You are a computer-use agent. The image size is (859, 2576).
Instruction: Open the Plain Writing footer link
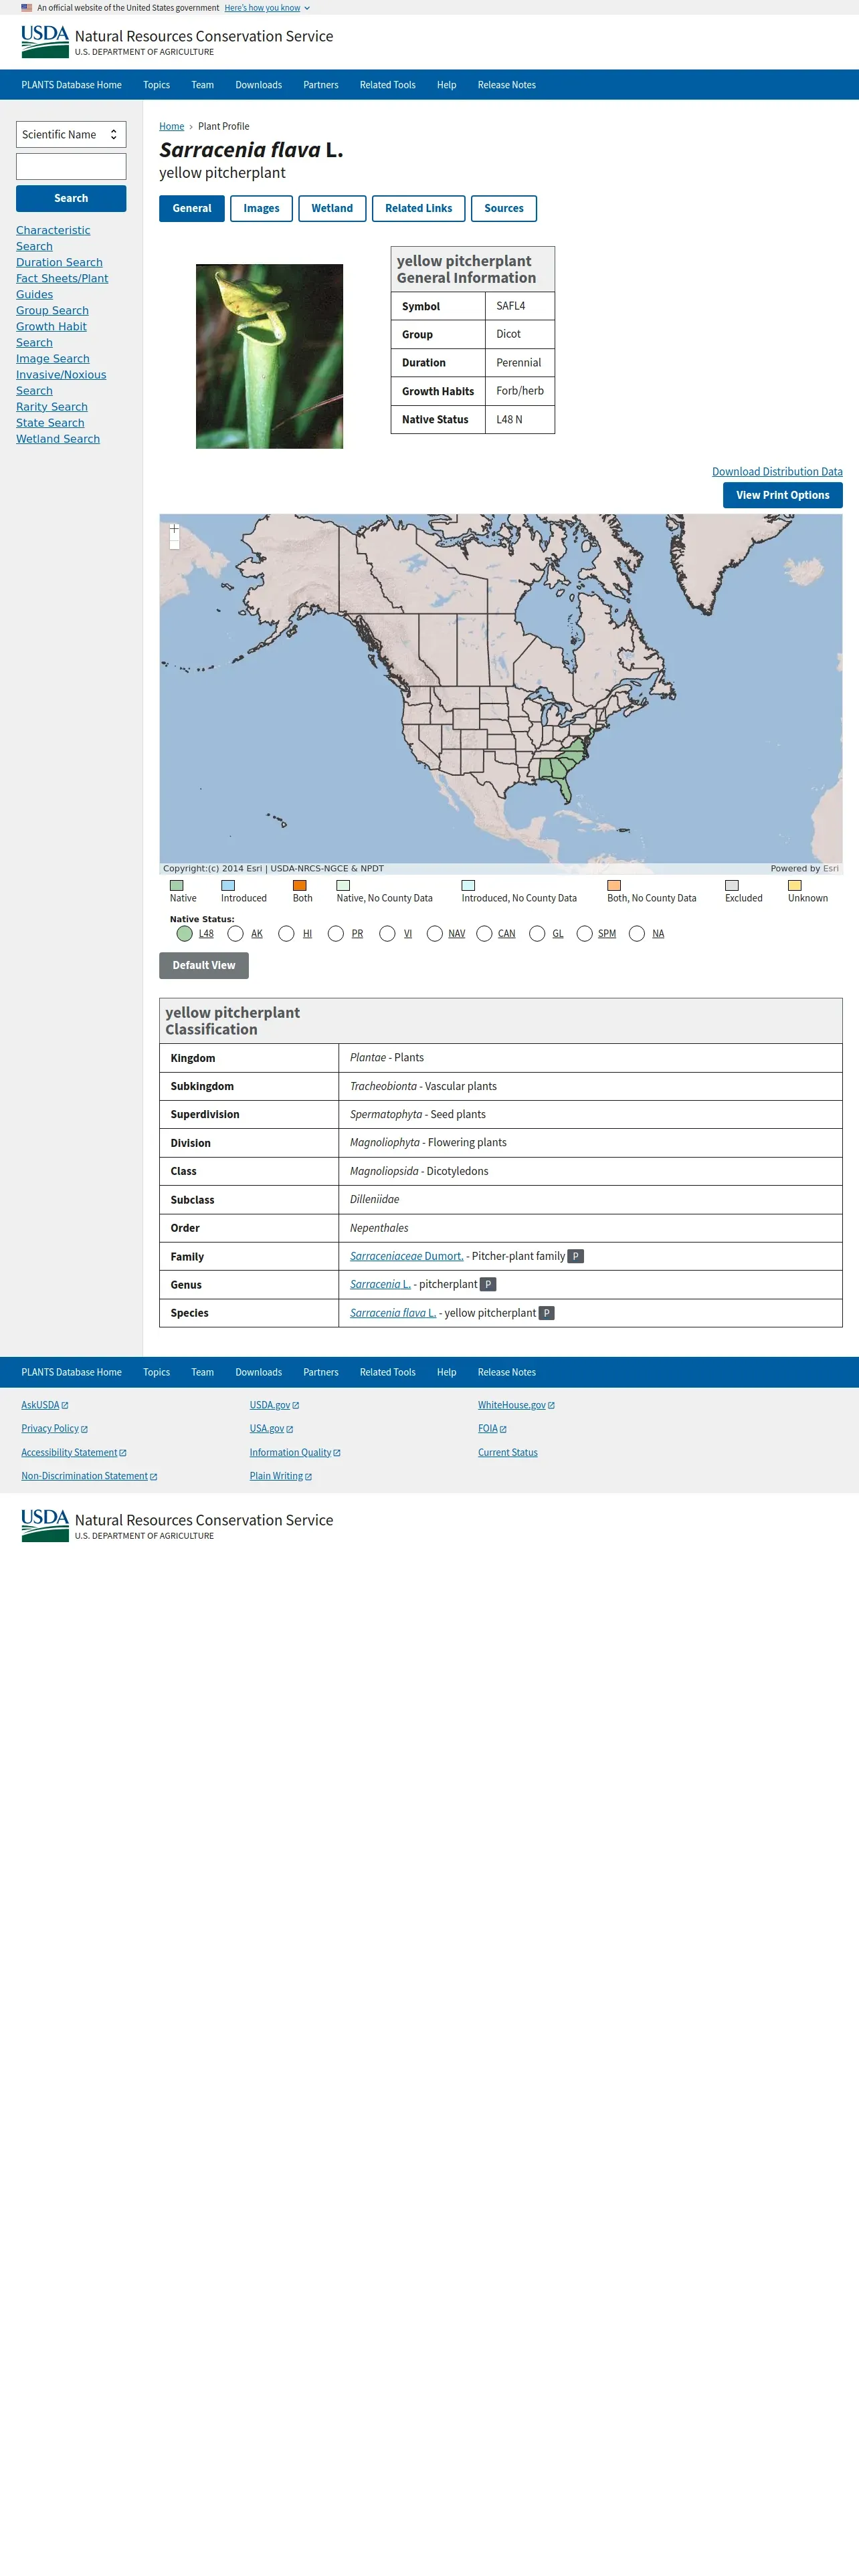coord(281,1476)
